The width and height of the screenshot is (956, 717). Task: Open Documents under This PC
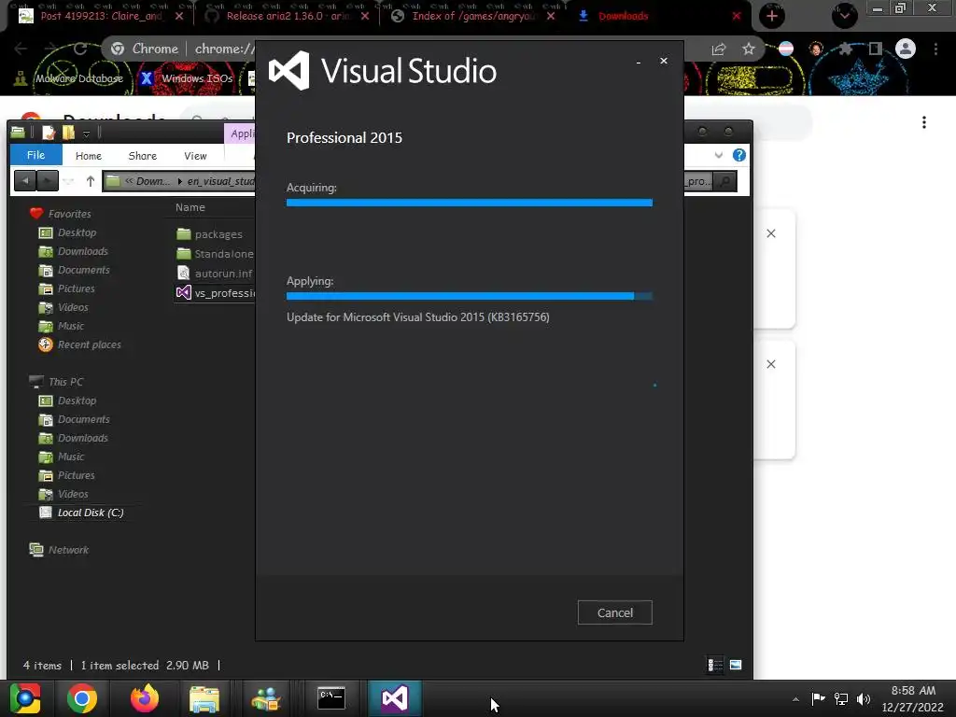pyautogui.click(x=75, y=419)
